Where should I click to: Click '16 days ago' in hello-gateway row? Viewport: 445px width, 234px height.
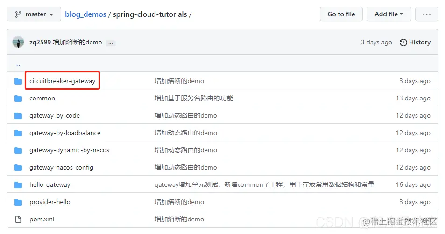(x=413, y=184)
